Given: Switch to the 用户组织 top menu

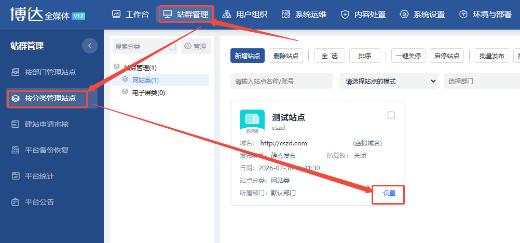Looking at the screenshot, I should click(245, 14).
